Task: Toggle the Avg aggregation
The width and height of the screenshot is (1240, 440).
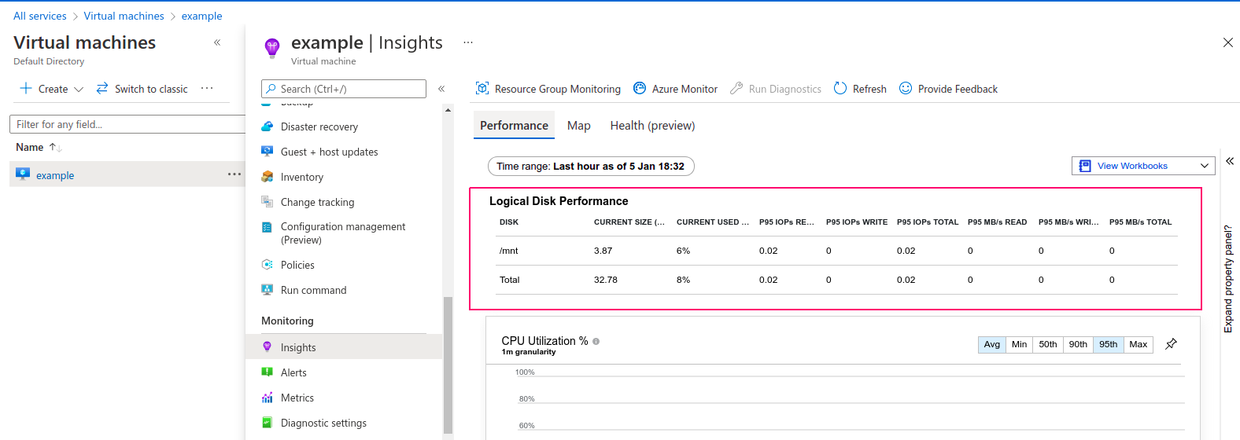Action: (992, 344)
